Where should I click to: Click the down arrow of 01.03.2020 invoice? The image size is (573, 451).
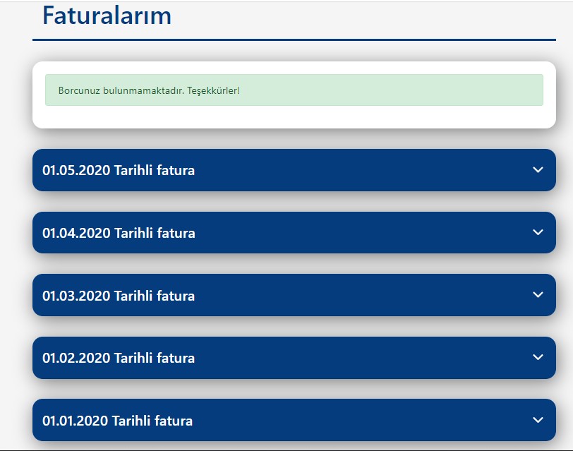coord(538,294)
